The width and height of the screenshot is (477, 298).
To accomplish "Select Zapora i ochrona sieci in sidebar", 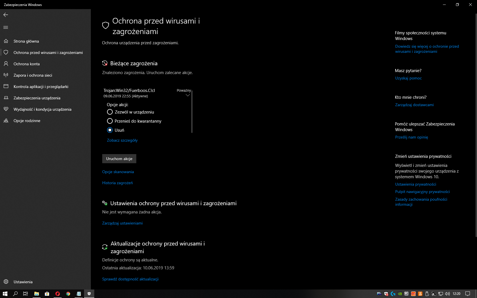I will (45, 75).
